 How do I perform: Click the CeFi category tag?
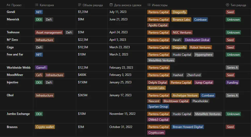39,75
